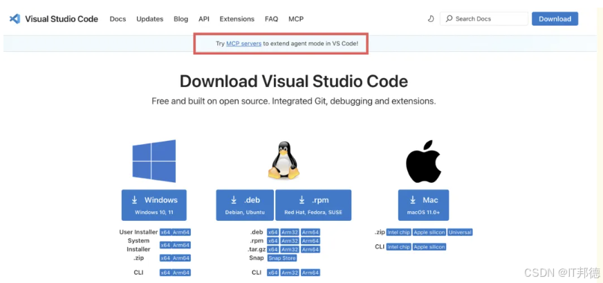Go to the MCP nav item
This screenshot has width=603, height=283.
295,19
